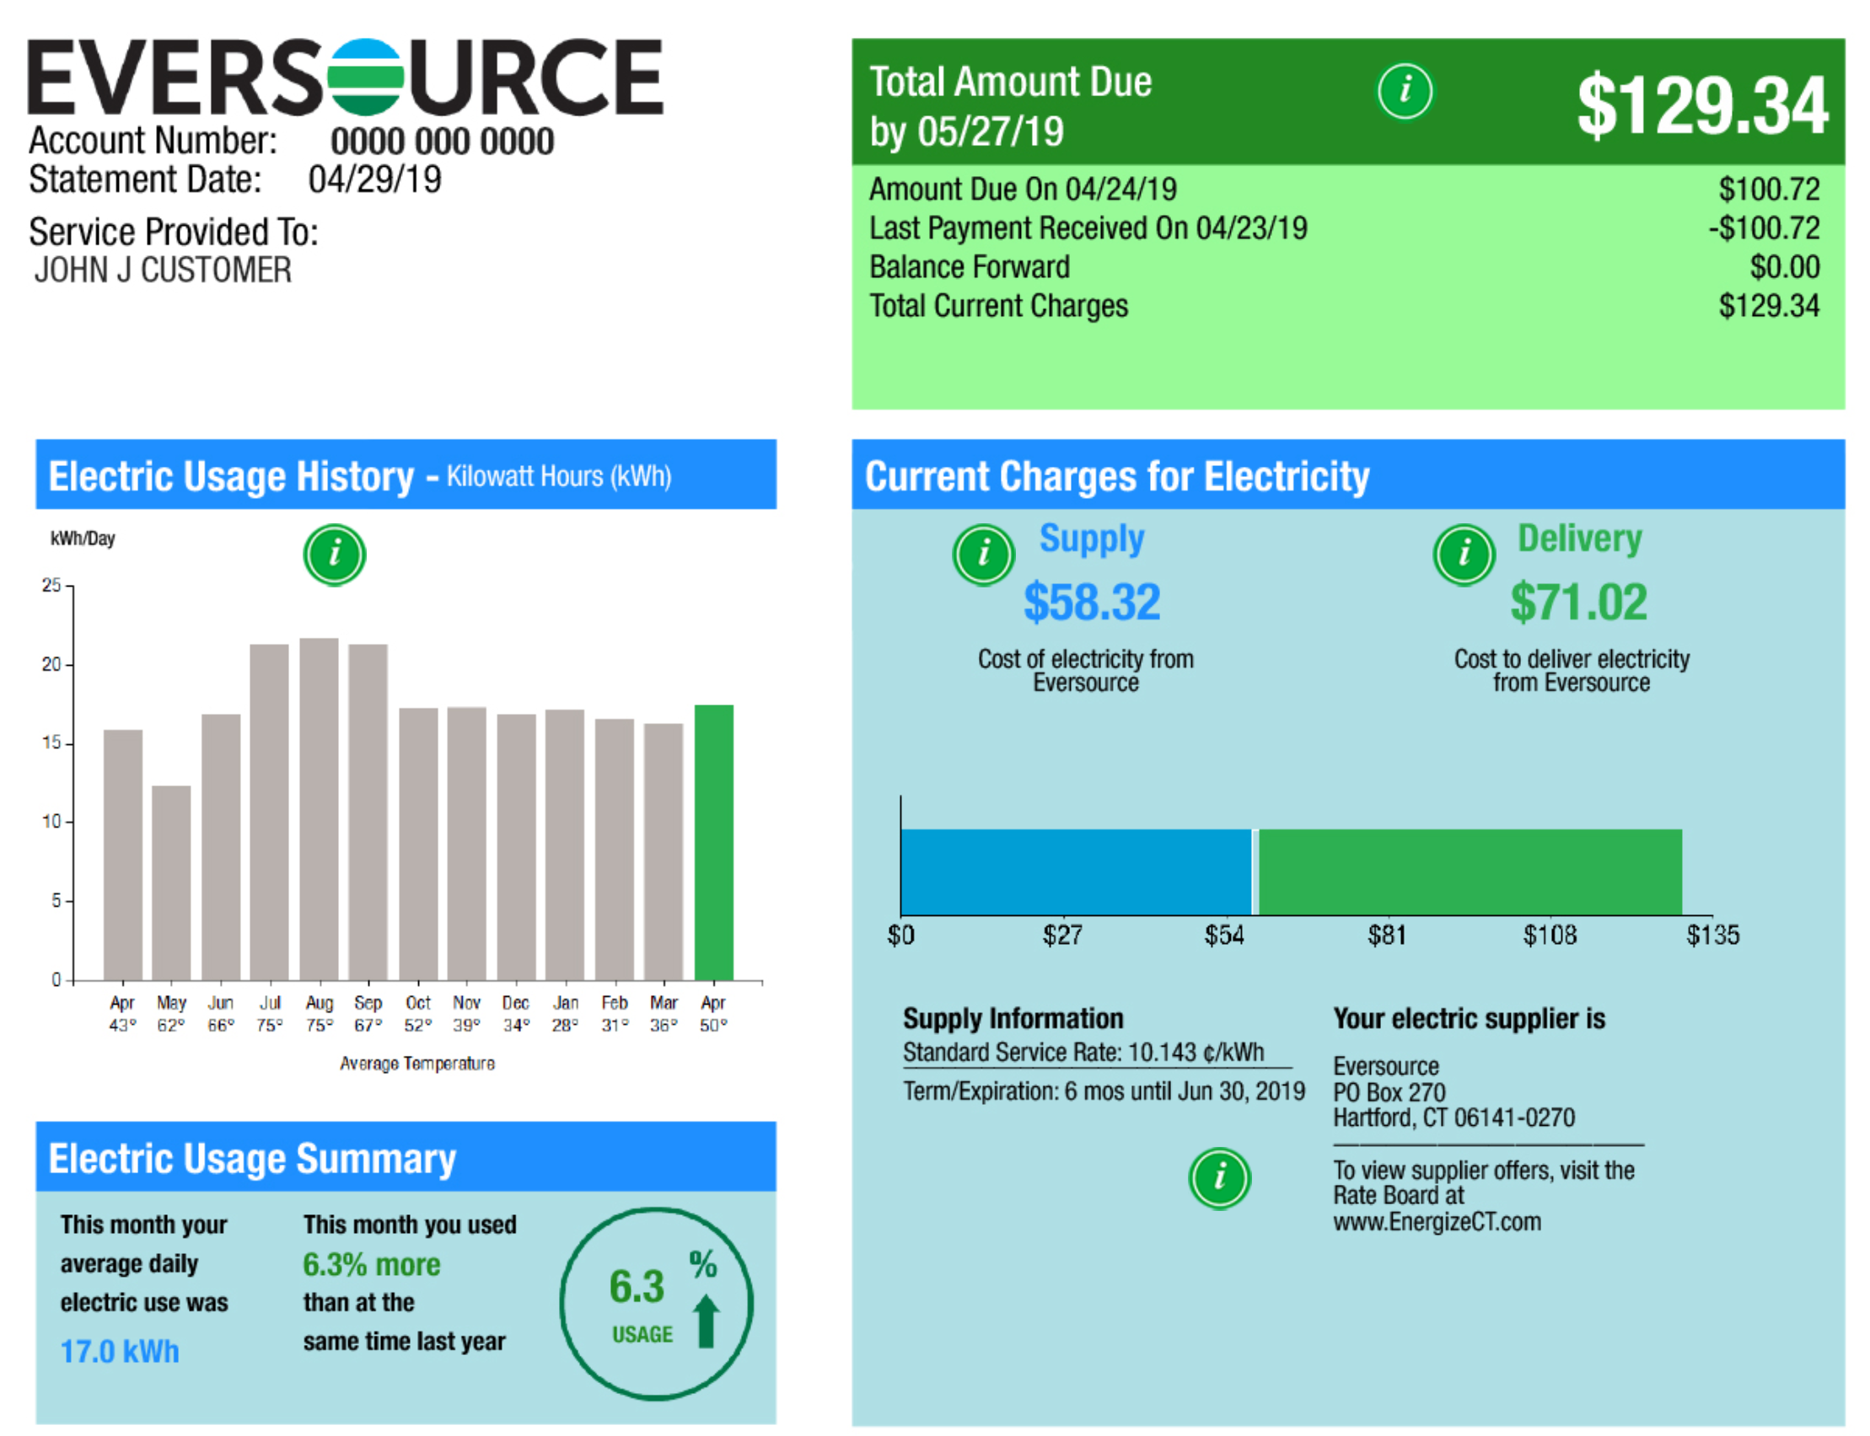Click the 6.3% more text
This screenshot has width=1870, height=1436.
coord(371,1265)
